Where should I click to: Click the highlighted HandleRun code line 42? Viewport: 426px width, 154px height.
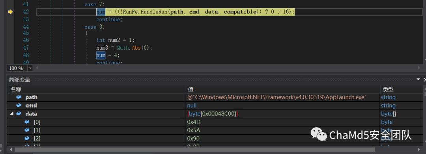[195, 12]
